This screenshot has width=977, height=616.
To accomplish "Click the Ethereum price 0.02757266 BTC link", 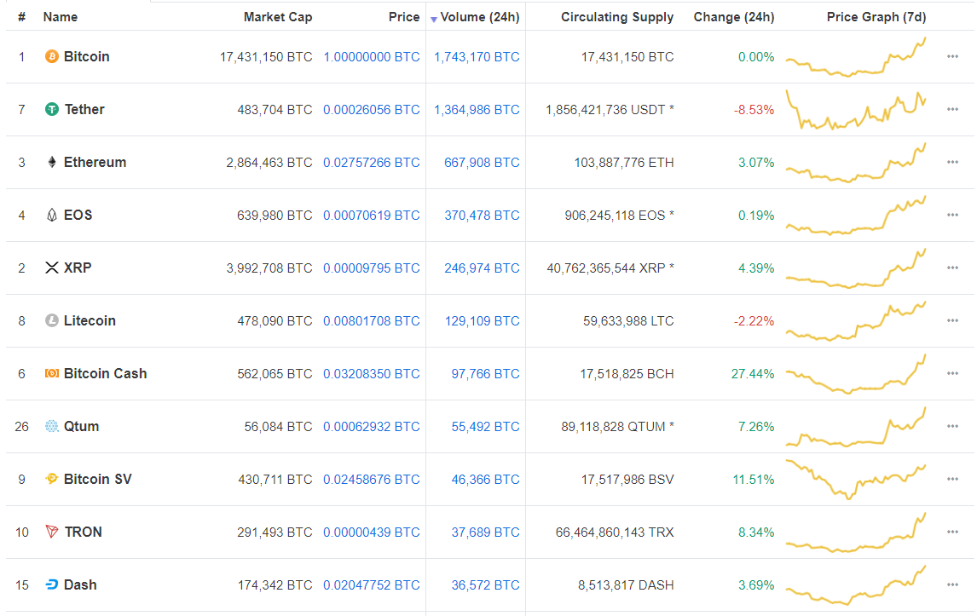I will pos(371,163).
